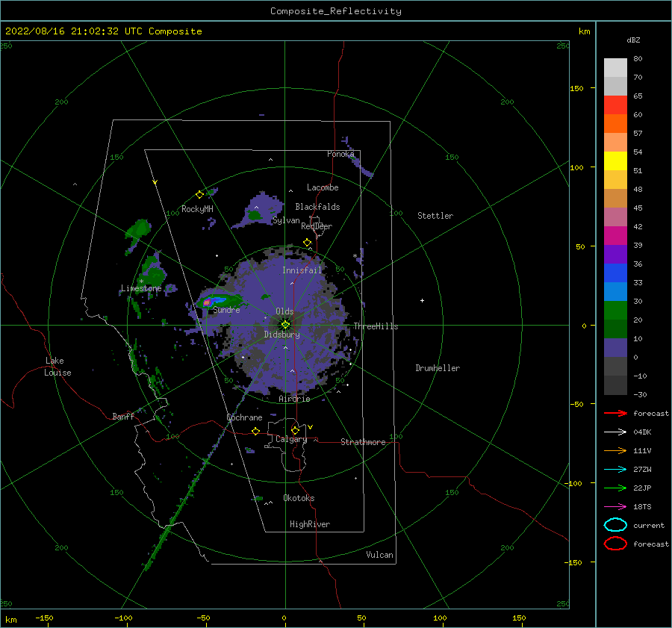The width and height of the screenshot is (672, 628).
Task: Click the purple 39-36 dBZ color swatch
Action: (x=615, y=254)
